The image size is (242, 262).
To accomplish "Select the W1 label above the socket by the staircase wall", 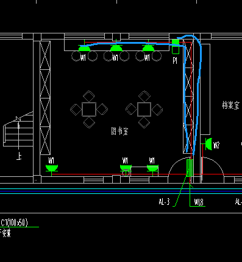I will tap(51, 161).
